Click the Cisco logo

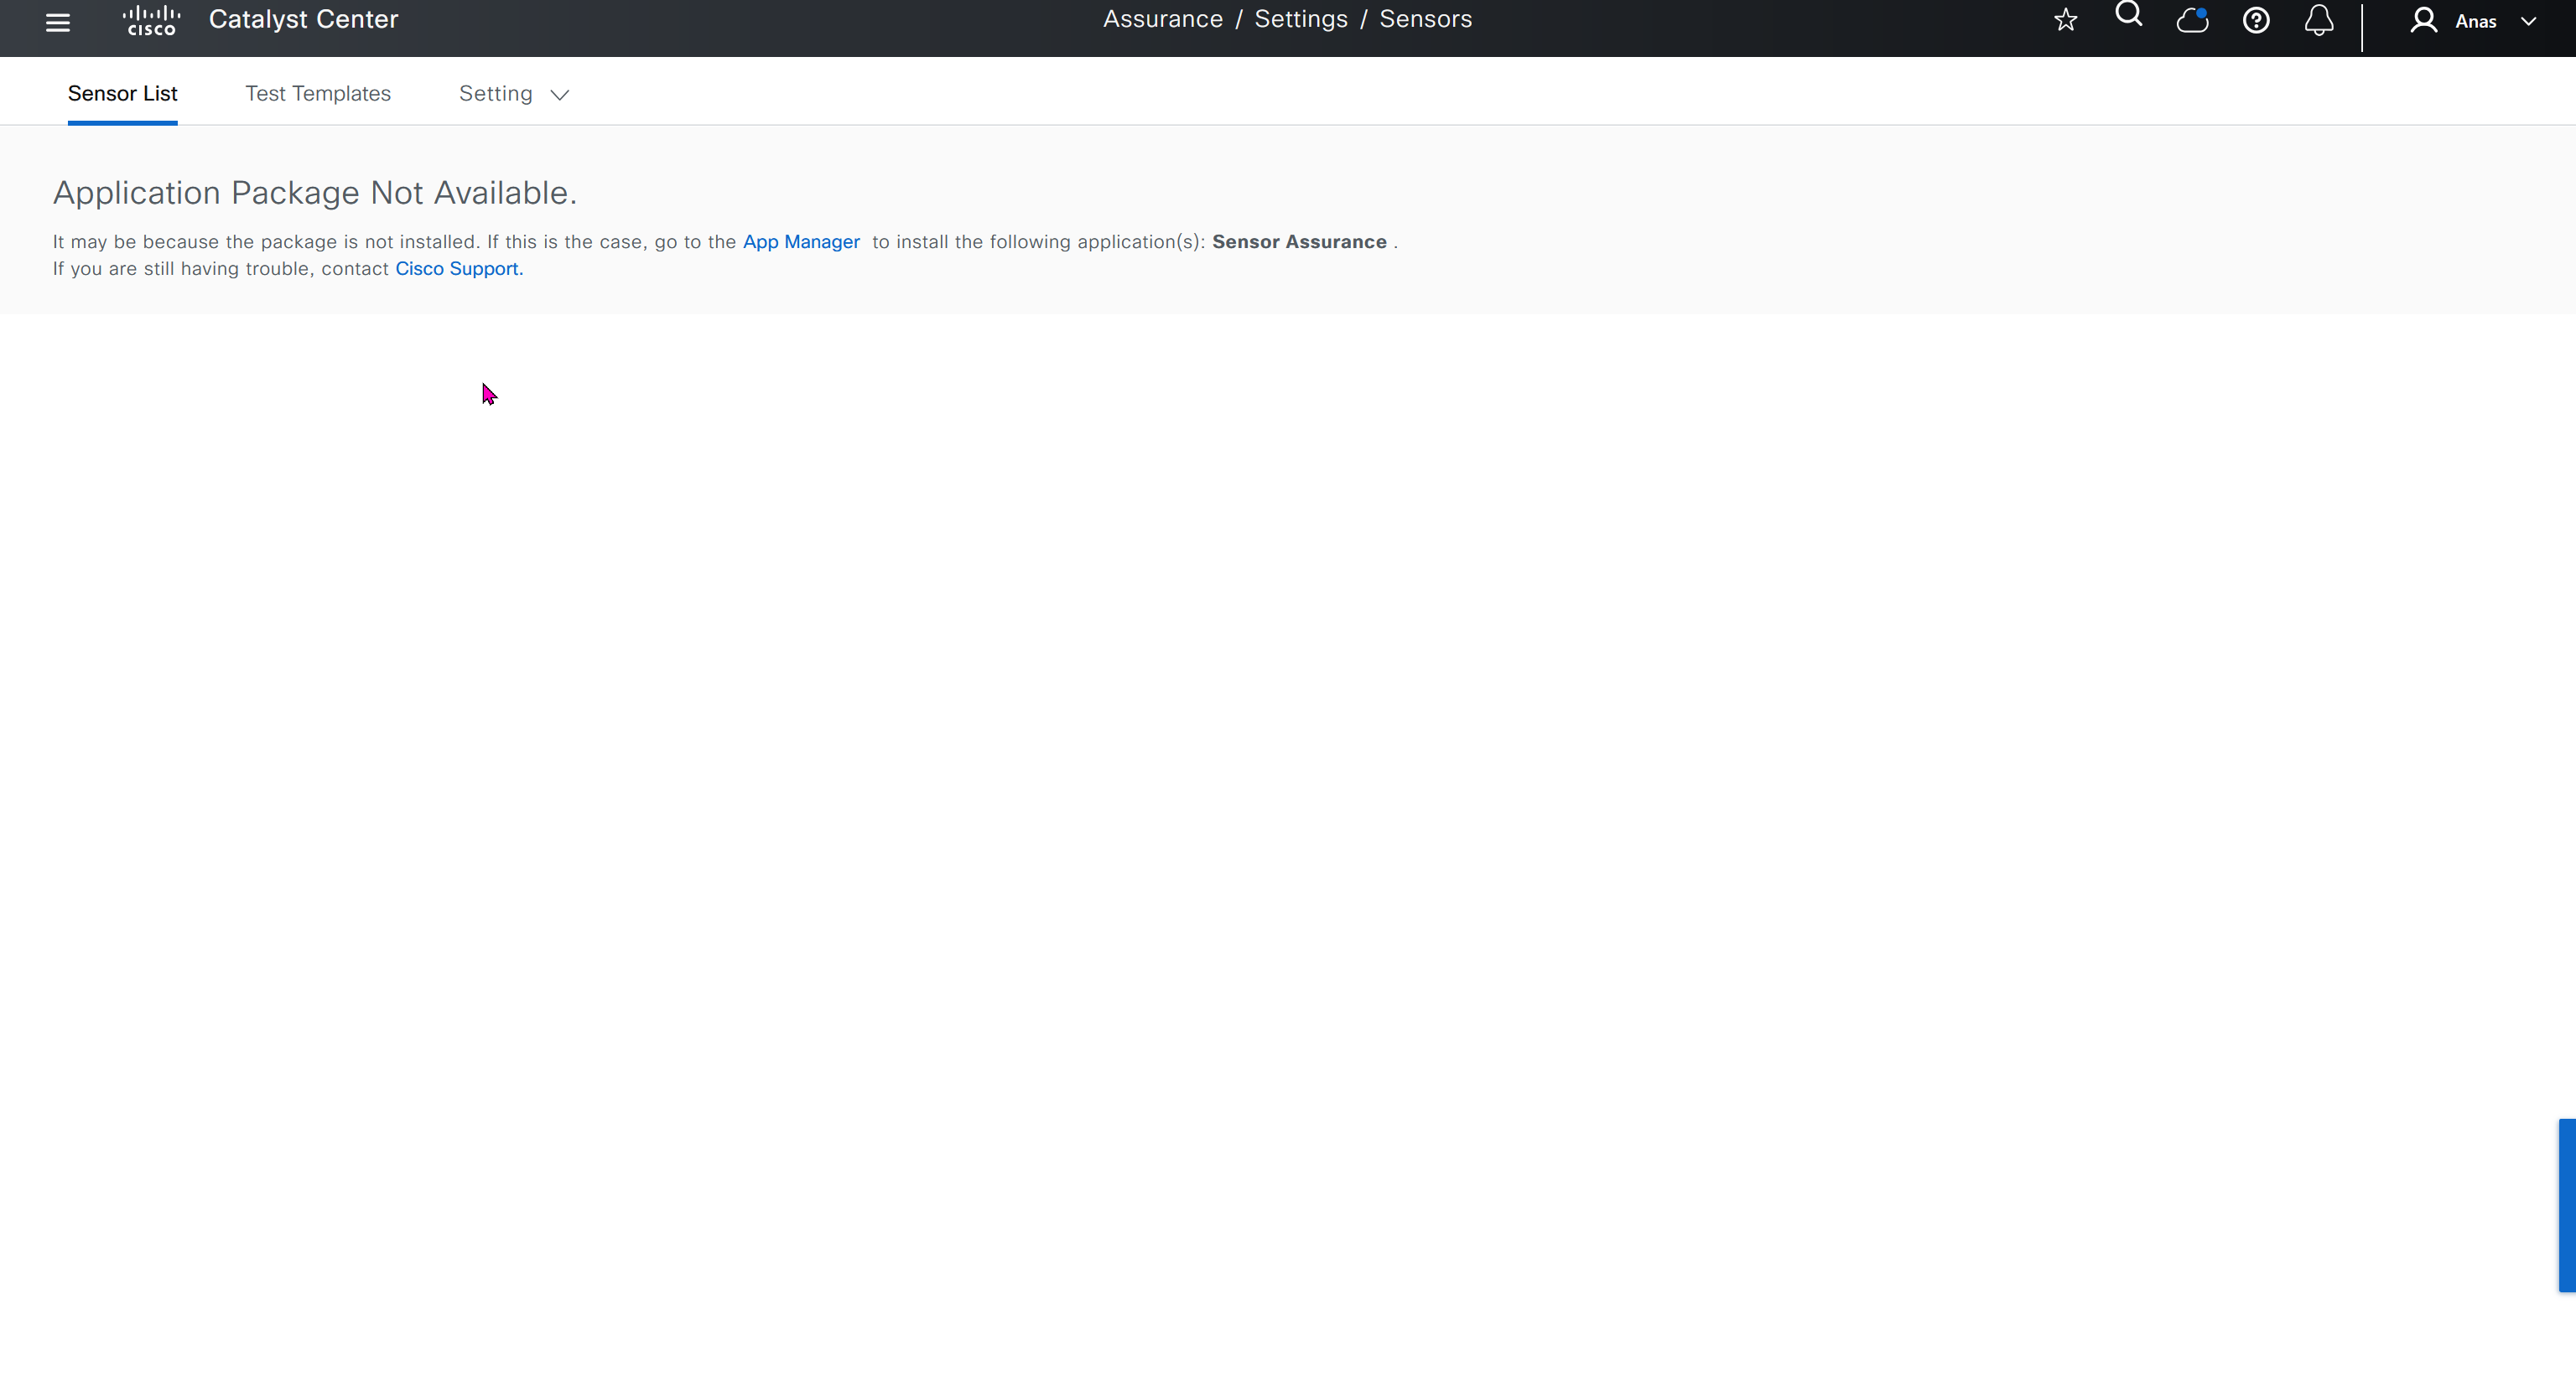click(x=151, y=20)
